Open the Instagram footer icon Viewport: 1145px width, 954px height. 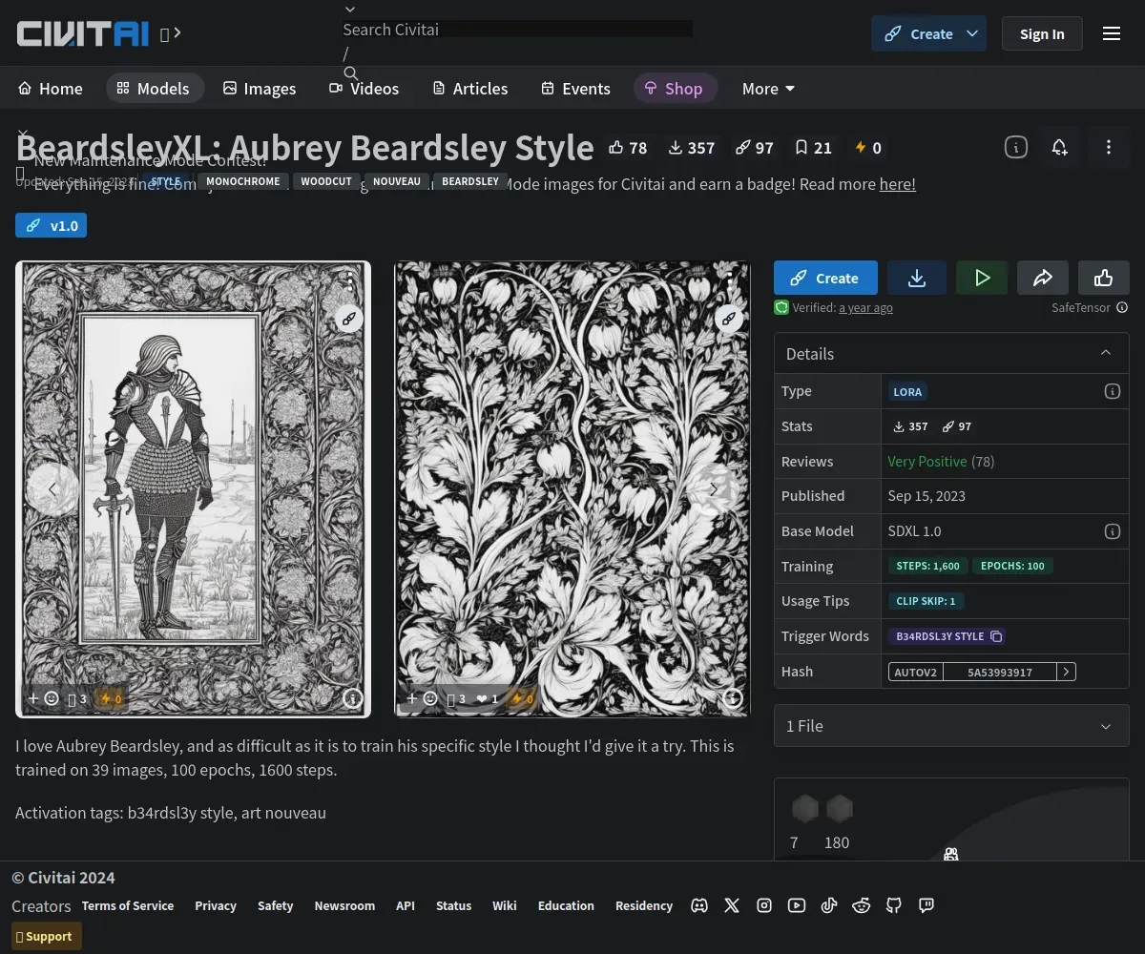[x=764, y=905]
